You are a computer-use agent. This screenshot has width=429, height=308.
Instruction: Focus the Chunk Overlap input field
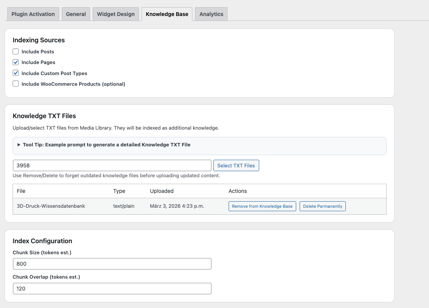(x=112, y=289)
